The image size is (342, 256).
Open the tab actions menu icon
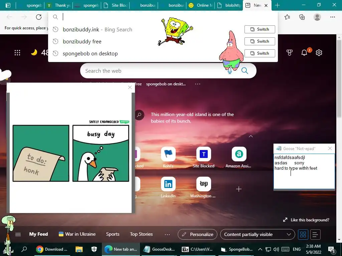(x=8, y=5)
